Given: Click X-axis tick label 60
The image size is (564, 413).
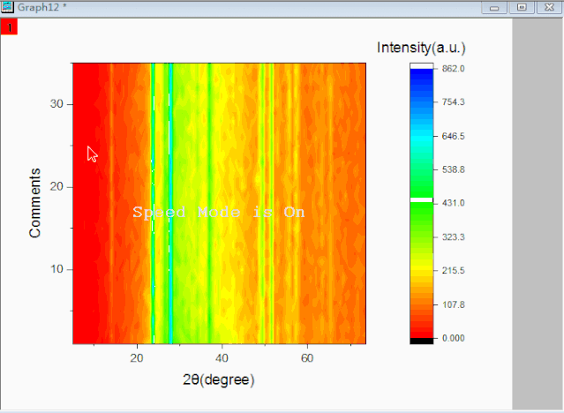Looking at the screenshot, I should click(308, 358).
